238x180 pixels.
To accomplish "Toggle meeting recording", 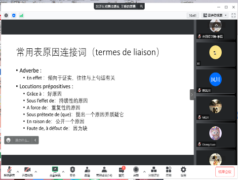I will point(136,172).
